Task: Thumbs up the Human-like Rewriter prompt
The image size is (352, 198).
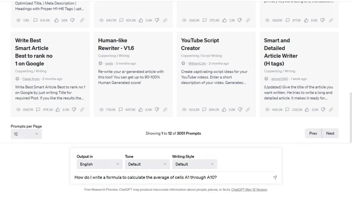Action: (x=141, y=110)
